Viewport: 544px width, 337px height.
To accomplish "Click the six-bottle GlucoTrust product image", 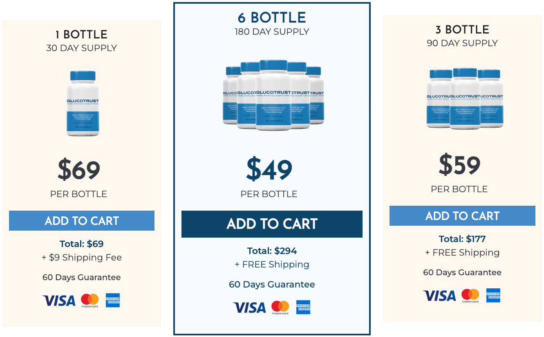I will 273,95.
